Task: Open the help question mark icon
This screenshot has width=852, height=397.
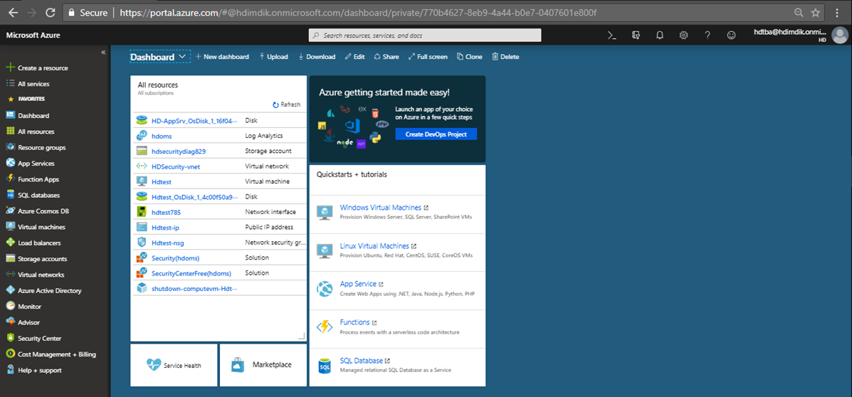Action: point(708,35)
